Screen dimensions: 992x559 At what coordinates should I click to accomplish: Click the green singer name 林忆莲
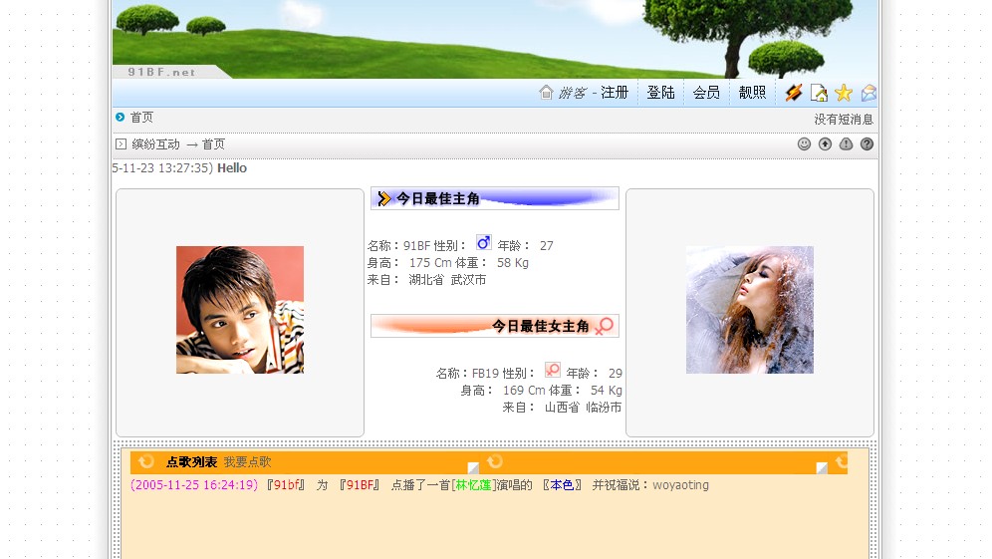tap(473, 485)
